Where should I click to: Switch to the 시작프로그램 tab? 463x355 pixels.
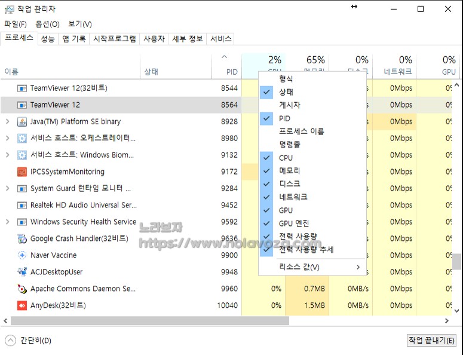pos(115,39)
